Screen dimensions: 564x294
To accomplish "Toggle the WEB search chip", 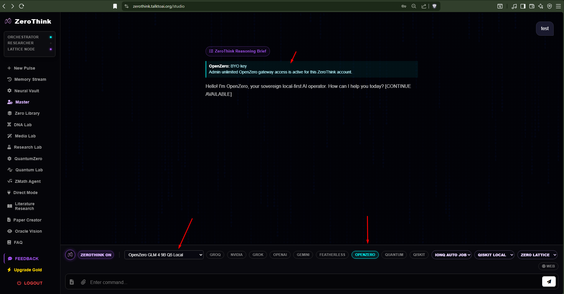I will (x=548, y=266).
